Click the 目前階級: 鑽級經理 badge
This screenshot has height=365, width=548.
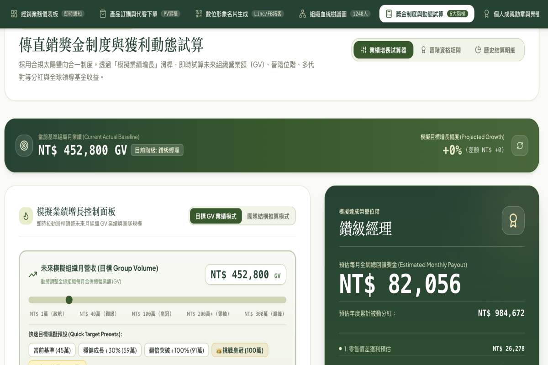click(157, 150)
